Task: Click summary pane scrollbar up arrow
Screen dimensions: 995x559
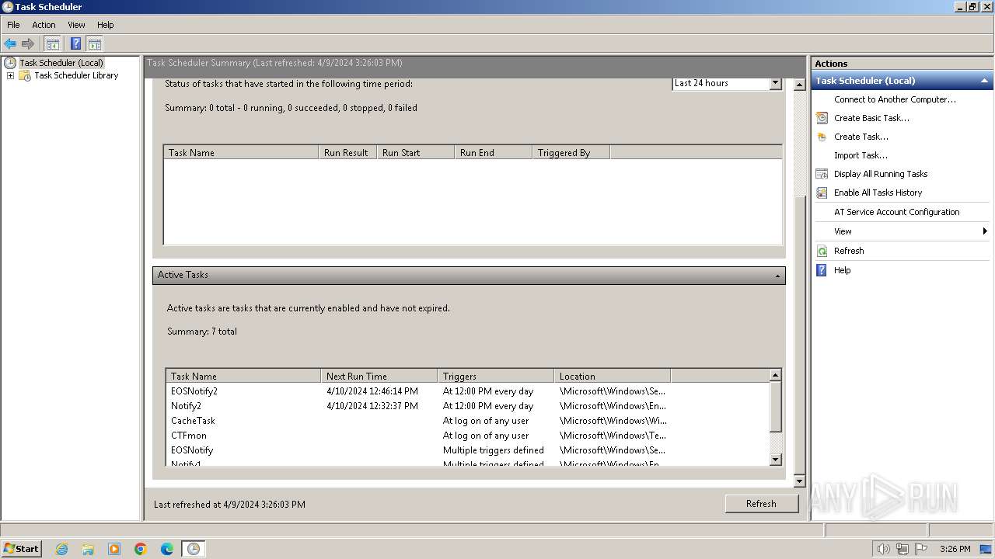Action: point(799,85)
